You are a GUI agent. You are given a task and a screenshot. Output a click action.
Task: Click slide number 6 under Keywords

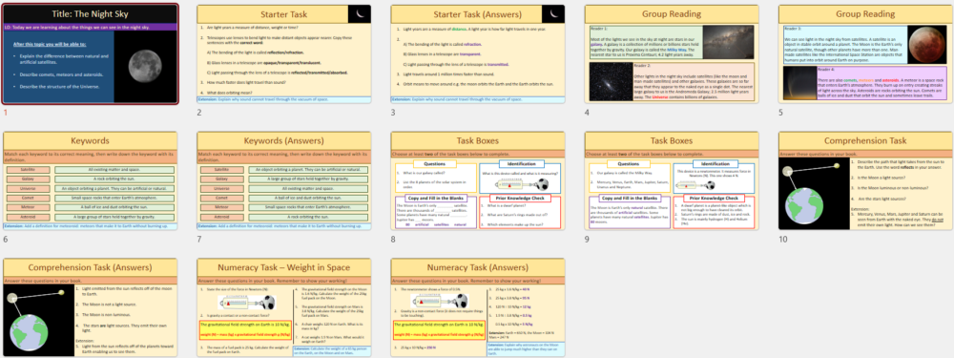(x=6, y=240)
